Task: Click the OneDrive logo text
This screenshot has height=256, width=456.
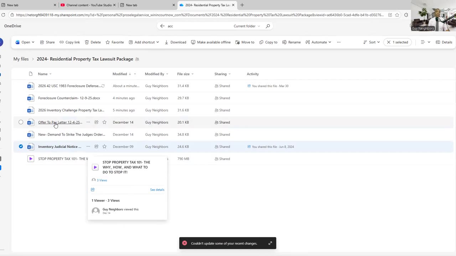Action: point(13,26)
